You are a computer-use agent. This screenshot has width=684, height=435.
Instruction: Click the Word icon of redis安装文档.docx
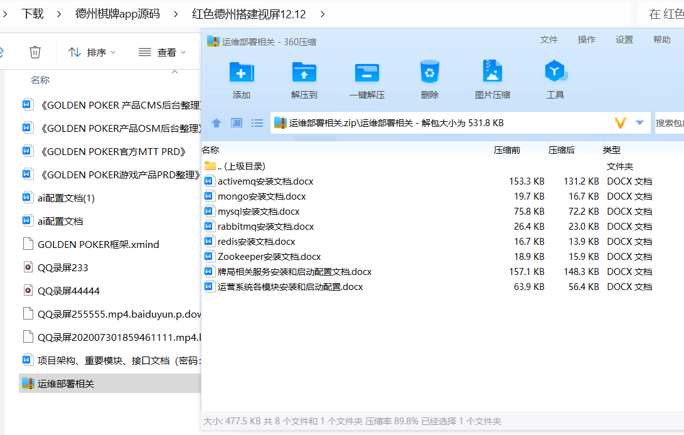[208, 241]
